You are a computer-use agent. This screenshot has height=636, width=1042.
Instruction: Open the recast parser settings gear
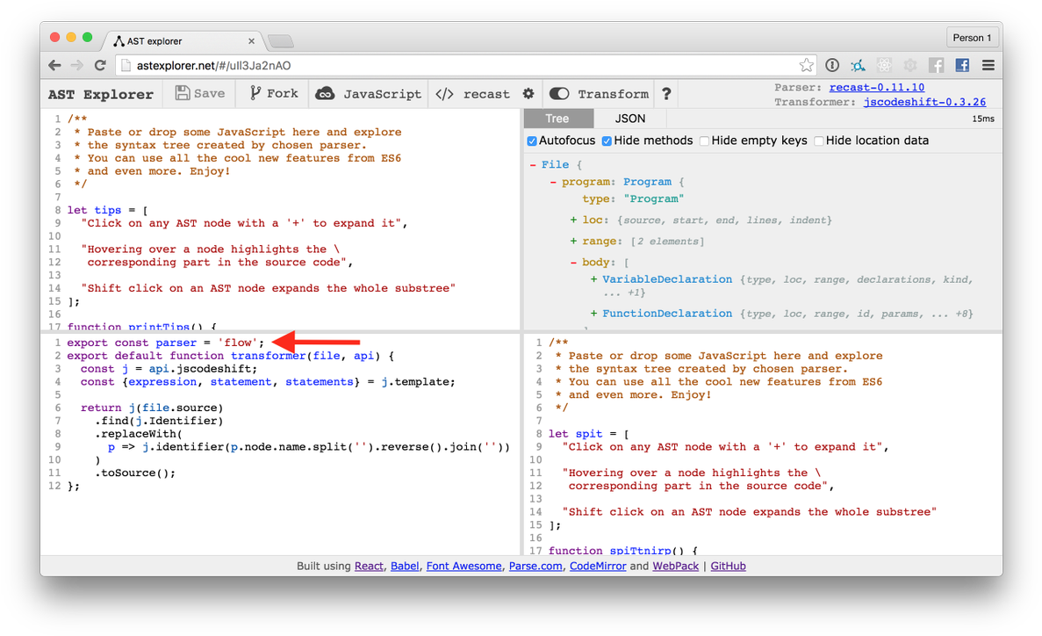coord(528,93)
